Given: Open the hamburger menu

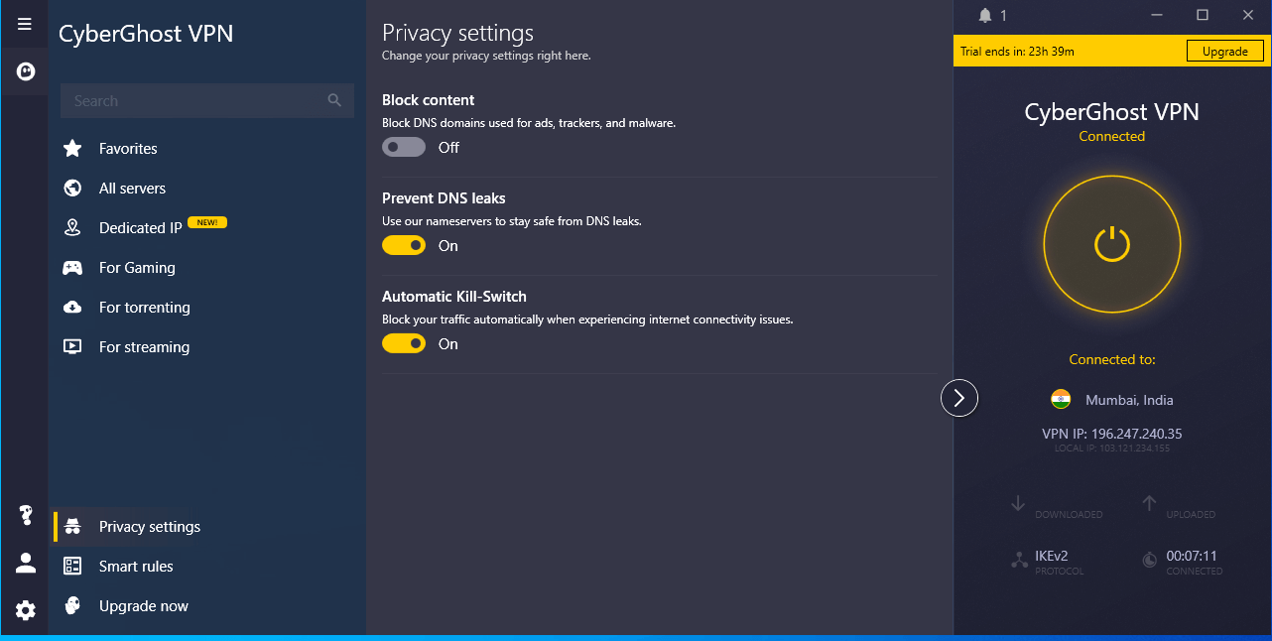Looking at the screenshot, I should click(x=25, y=24).
